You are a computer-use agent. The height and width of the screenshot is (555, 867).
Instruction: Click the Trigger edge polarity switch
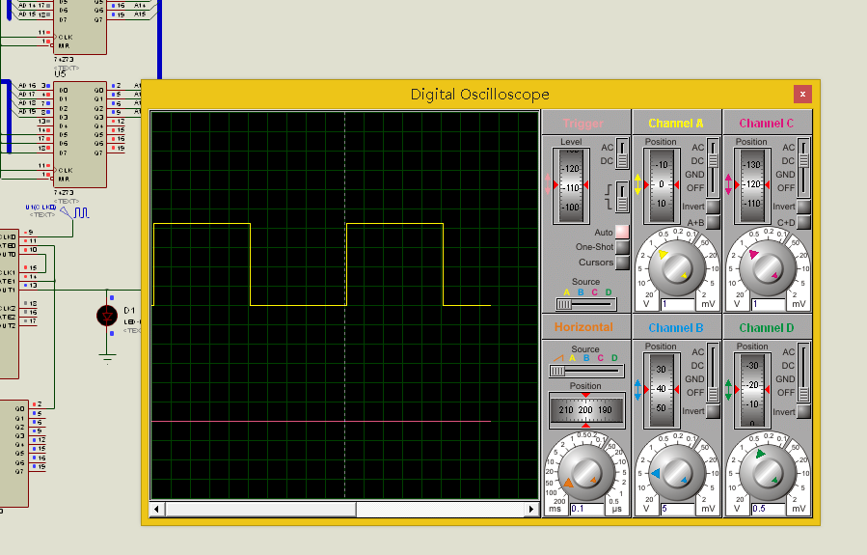click(622, 197)
